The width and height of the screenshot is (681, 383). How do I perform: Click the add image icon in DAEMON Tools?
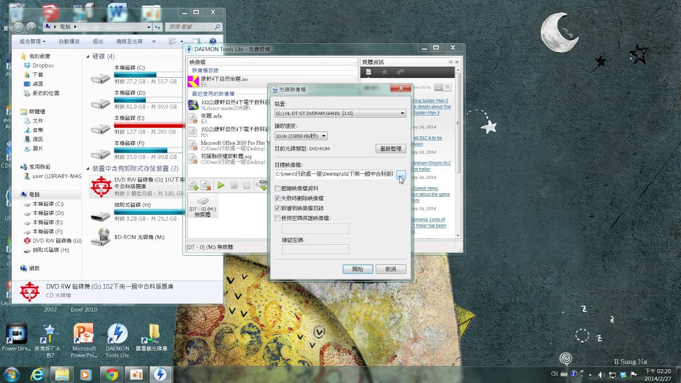193,185
